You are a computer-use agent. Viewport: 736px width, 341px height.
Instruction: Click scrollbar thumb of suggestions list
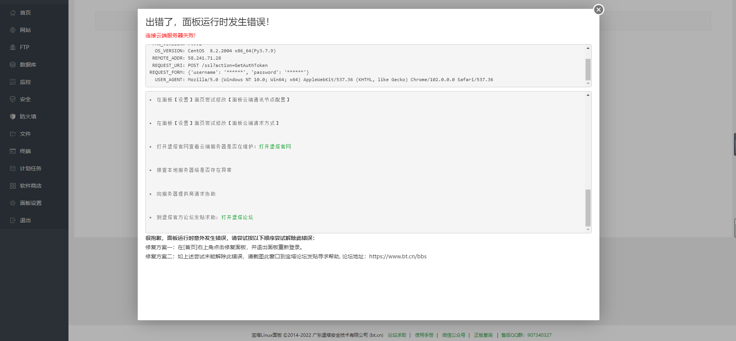click(588, 208)
